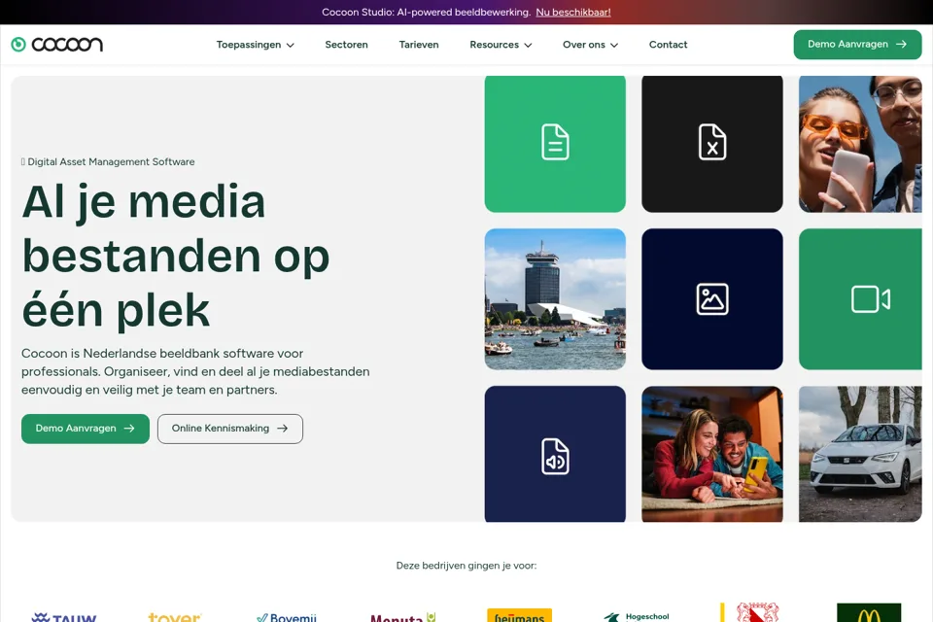Click the Bovemij company logo

(x=287, y=617)
